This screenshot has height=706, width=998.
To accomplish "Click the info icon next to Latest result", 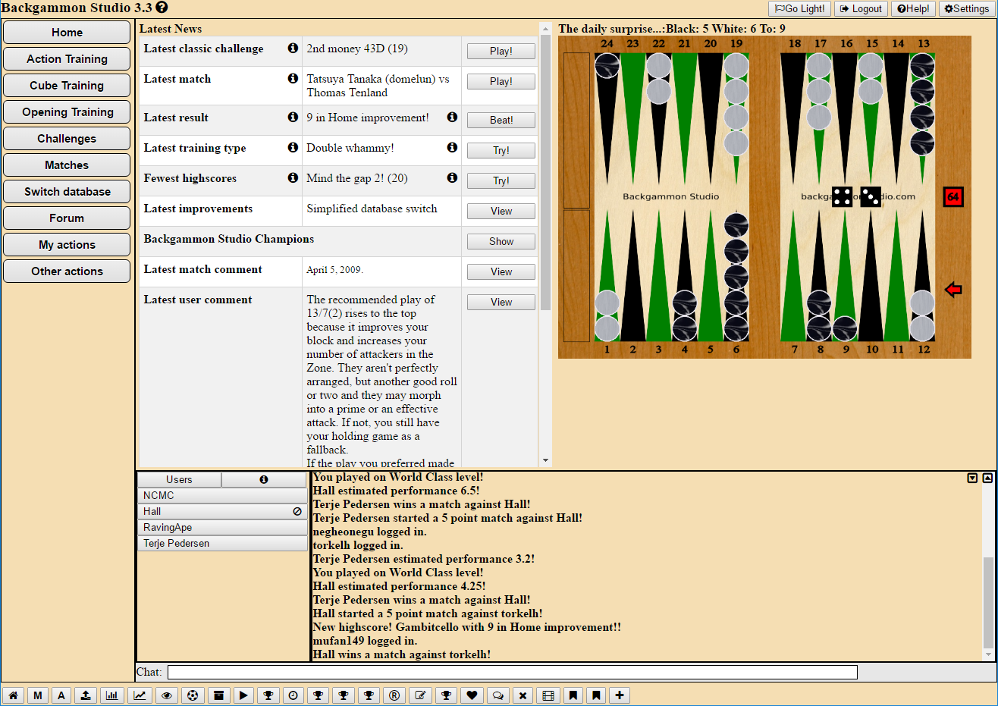I will click(293, 117).
